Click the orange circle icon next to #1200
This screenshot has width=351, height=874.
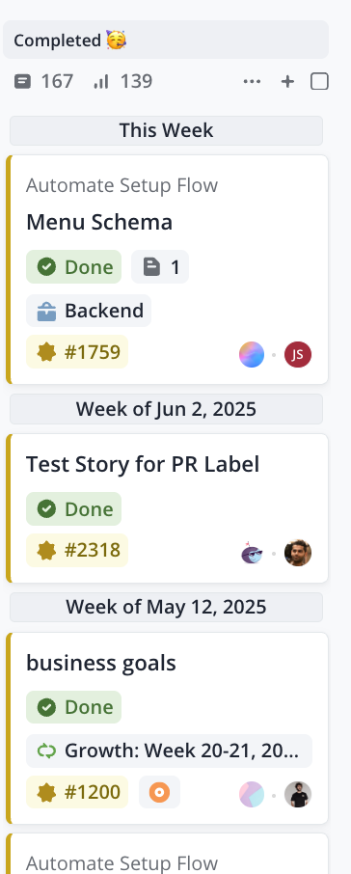point(159,792)
